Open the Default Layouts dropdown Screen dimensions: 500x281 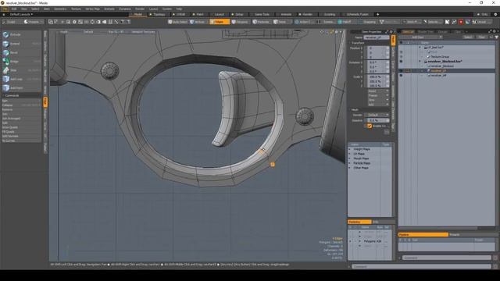(21, 14)
